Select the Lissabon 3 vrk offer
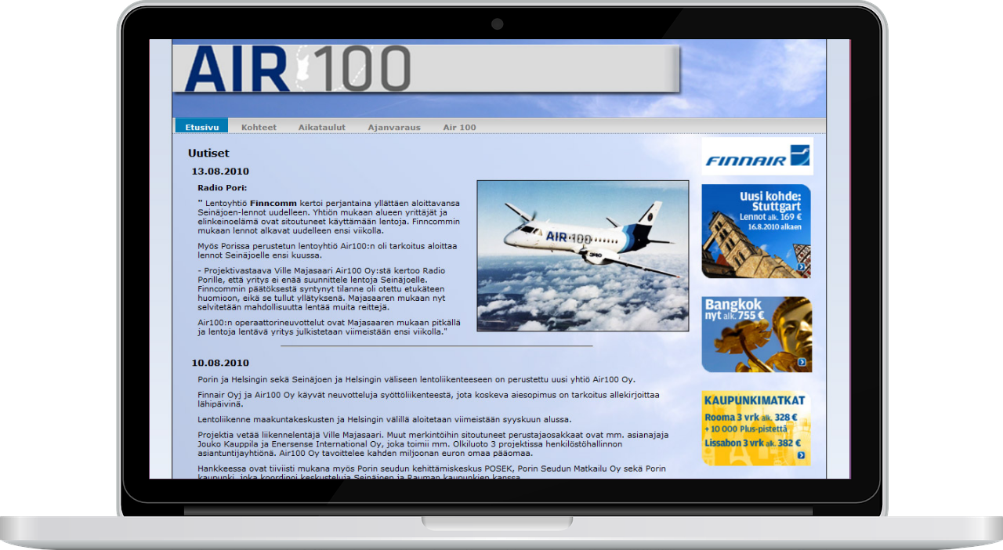The image size is (1003, 550). (750, 443)
